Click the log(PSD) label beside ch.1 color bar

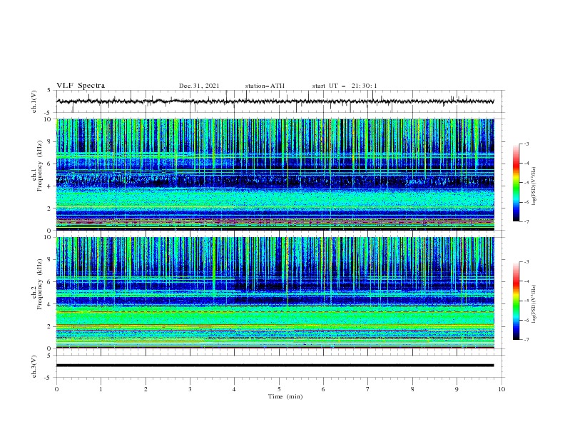coord(534,186)
